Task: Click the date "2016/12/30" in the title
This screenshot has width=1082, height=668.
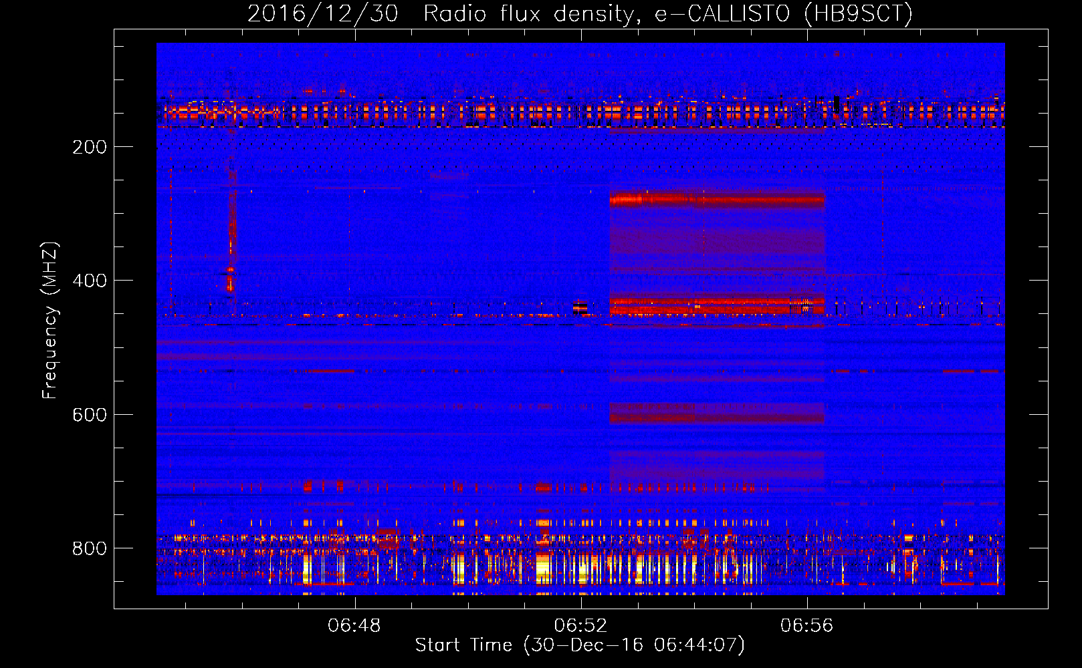Action: [x=323, y=14]
